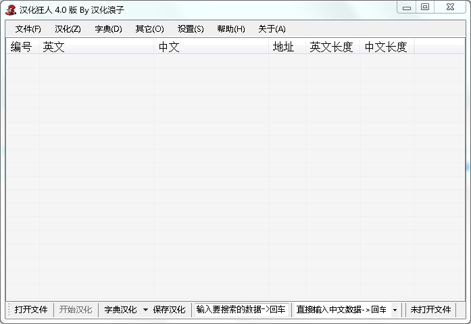This screenshot has width=471, height=324.
Task: Click the 英文长度 column header
Action: pyautogui.click(x=332, y=47)
